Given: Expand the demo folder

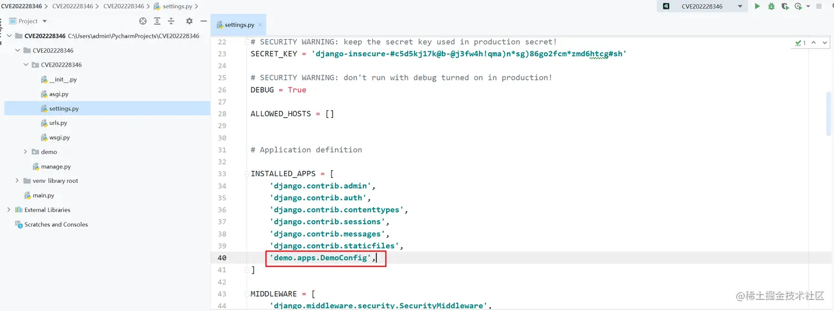Looking at the screenshot, I should pos(26,152).
